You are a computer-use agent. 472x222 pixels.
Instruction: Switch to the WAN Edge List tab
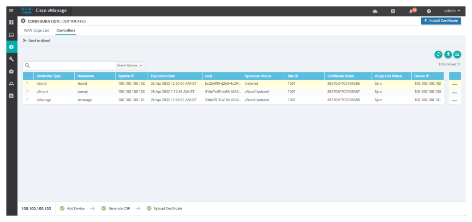tap(36, 30)
